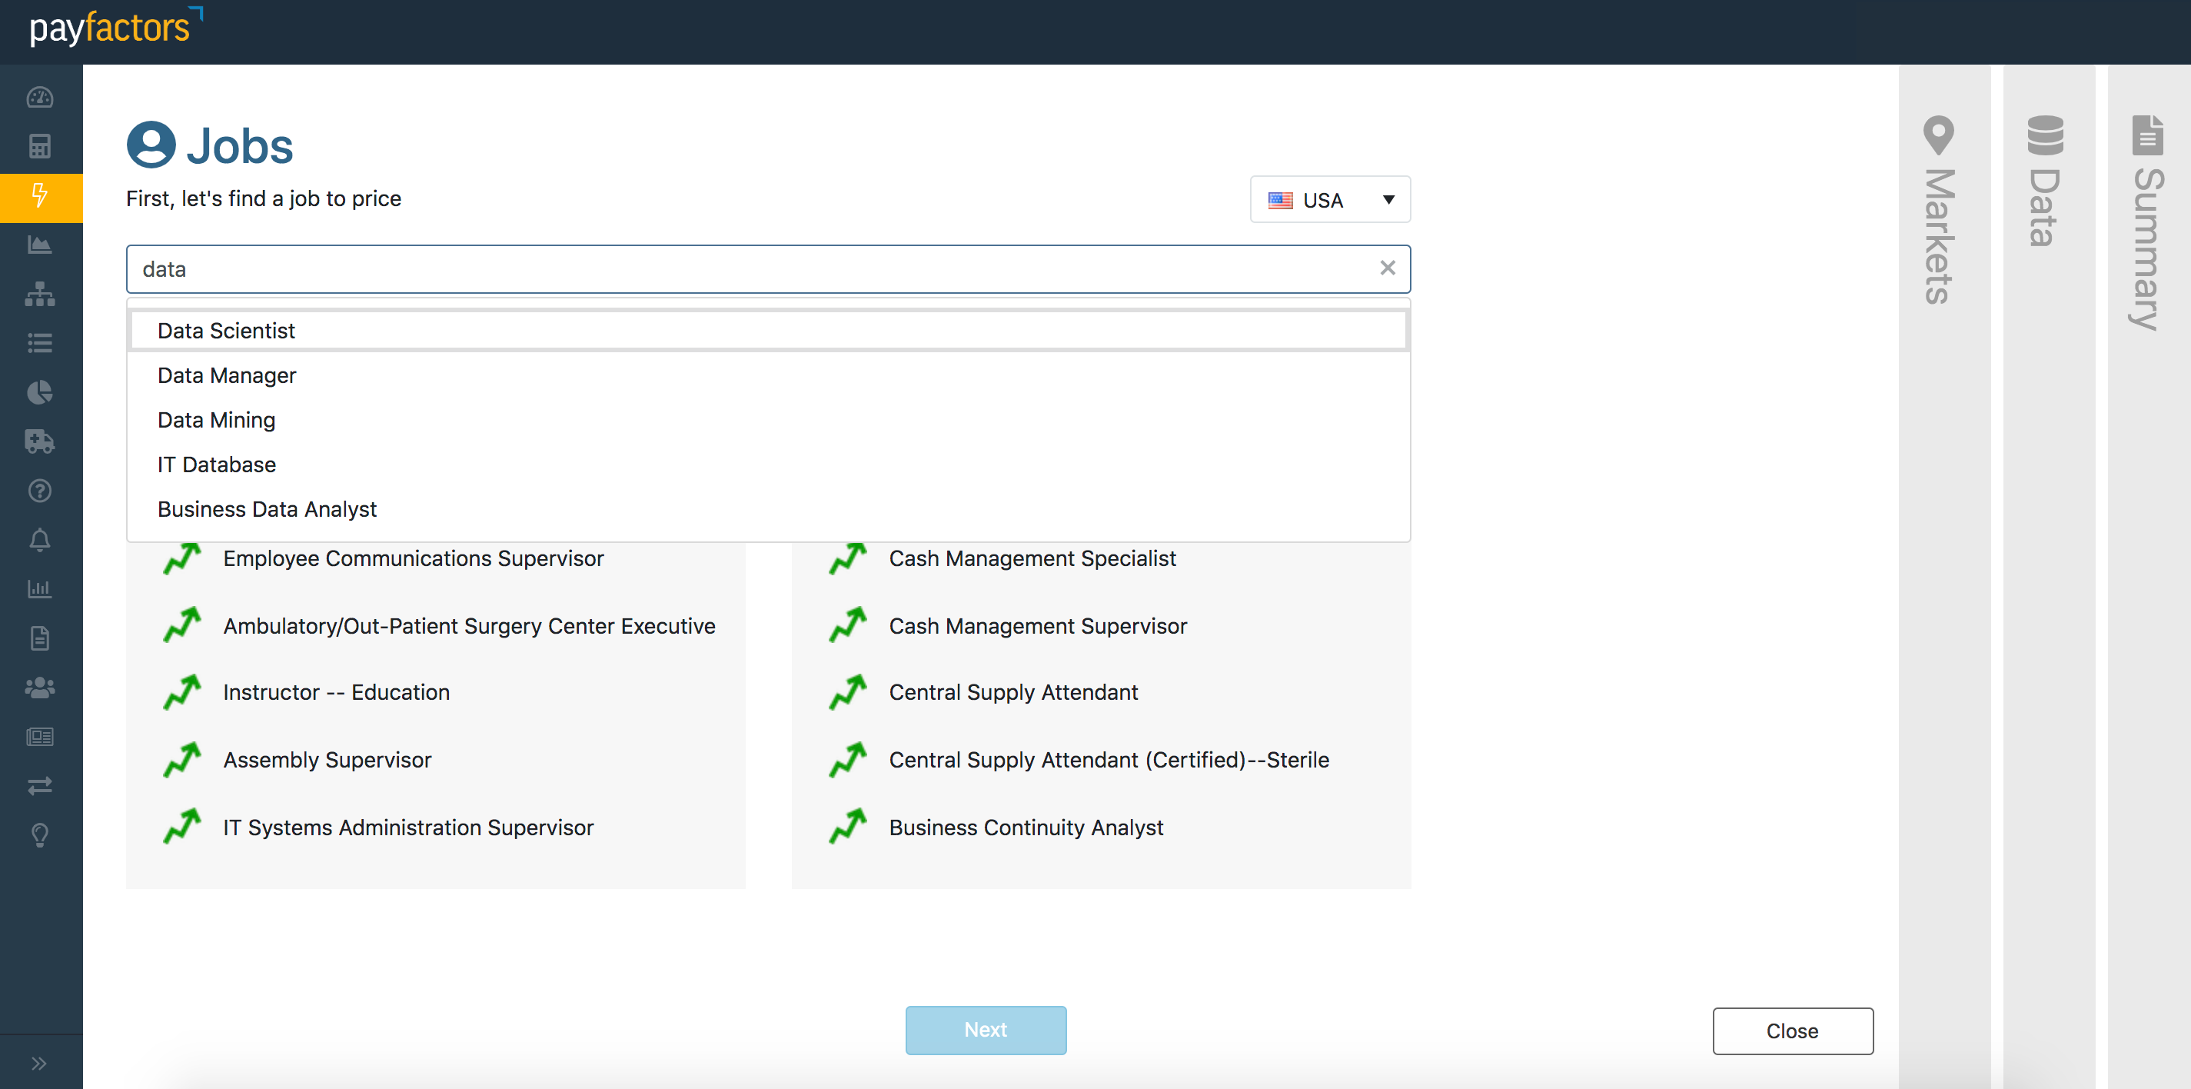The image size is (2191, 1089).
Task: Pick Business Data Analyst suggestion
Action: pyautogui.click(x=768, y=509)
